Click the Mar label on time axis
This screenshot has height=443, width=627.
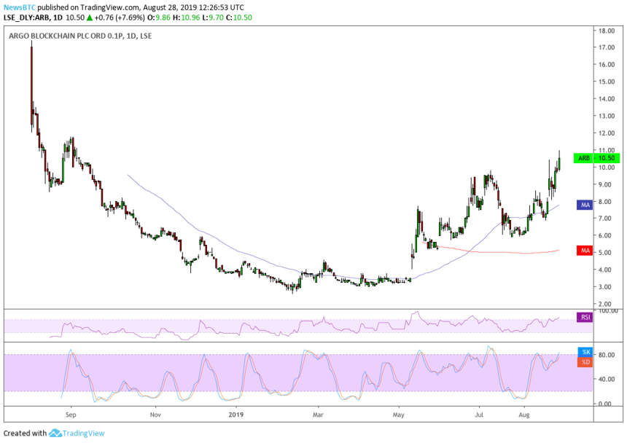(x=318, y=415)
